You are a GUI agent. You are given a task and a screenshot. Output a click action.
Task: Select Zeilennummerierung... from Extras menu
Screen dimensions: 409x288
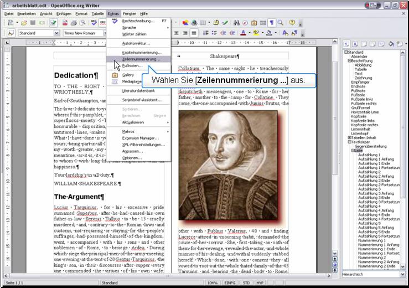coord(141,59)
